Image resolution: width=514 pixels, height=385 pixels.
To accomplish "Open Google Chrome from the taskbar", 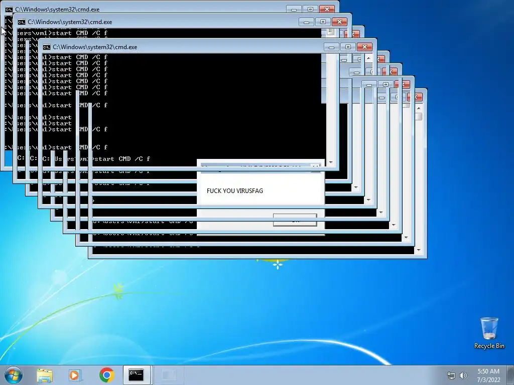I will [x=106, y=375].
